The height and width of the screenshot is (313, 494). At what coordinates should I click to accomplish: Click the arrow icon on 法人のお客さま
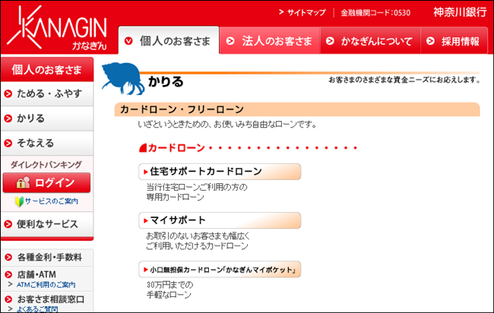[230, 41]
